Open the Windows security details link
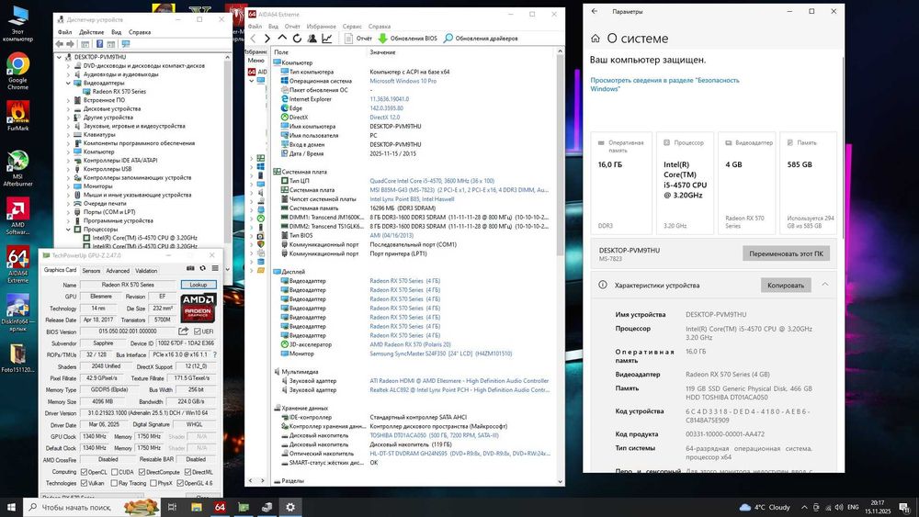This screenshot has width=919, height=517. coord(664,84)
